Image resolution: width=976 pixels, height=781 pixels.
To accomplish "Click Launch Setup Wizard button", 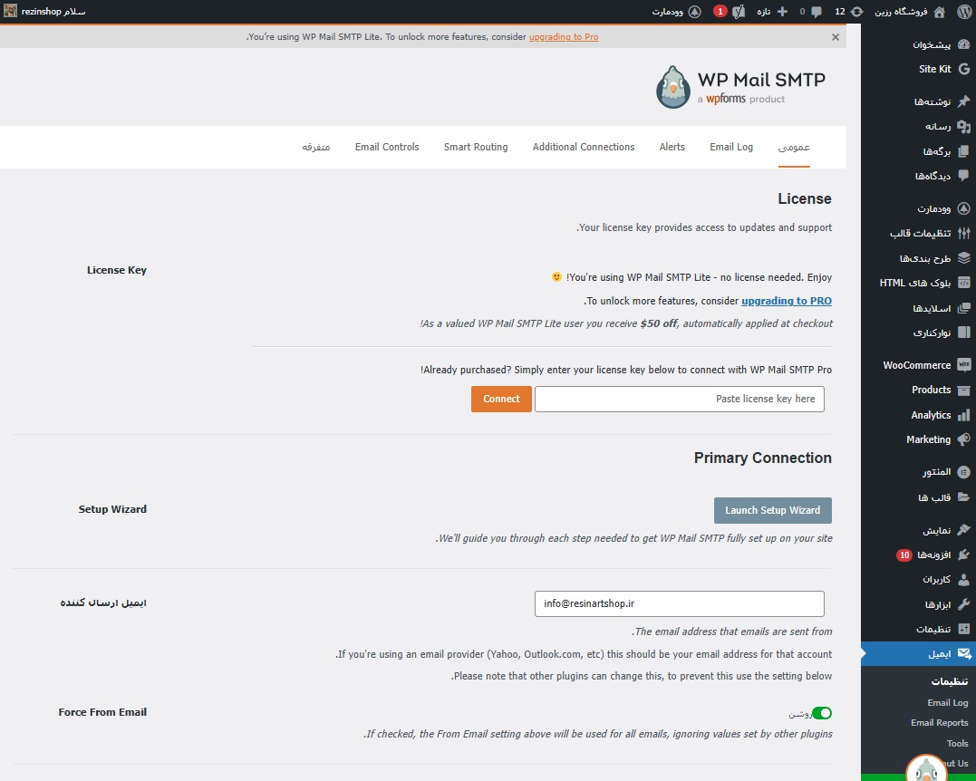I will pyautogui.click(x=772, y=510).
